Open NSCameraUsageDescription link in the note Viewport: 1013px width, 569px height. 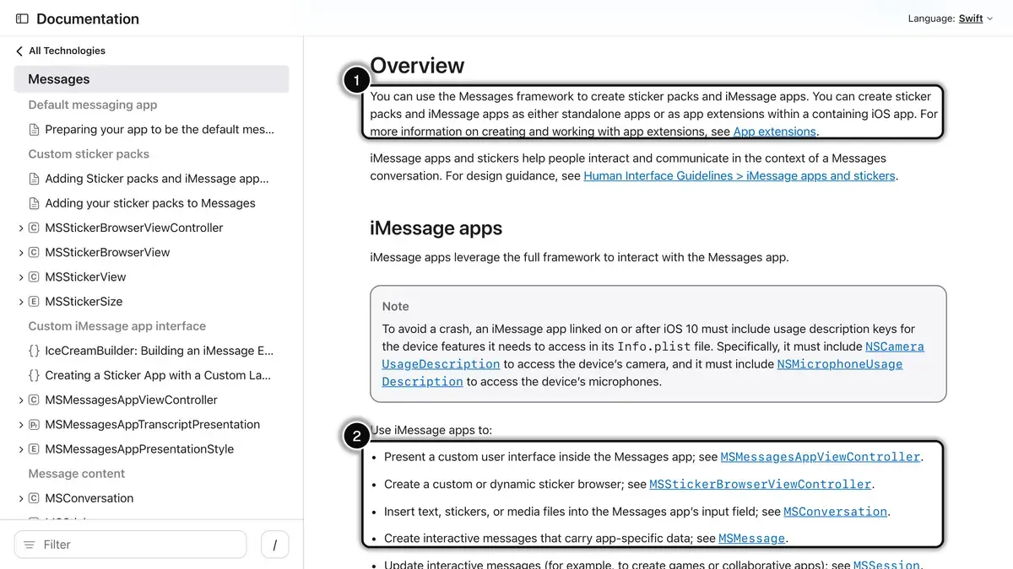895,346
